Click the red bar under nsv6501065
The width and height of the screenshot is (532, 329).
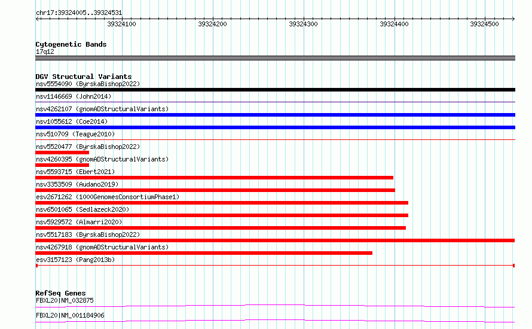point(222,215)
